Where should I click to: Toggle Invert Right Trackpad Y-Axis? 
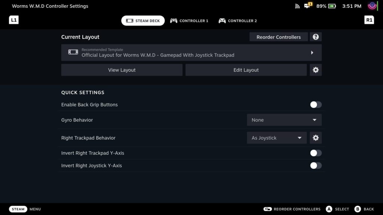pyautogui.click(x=316, y=153)
